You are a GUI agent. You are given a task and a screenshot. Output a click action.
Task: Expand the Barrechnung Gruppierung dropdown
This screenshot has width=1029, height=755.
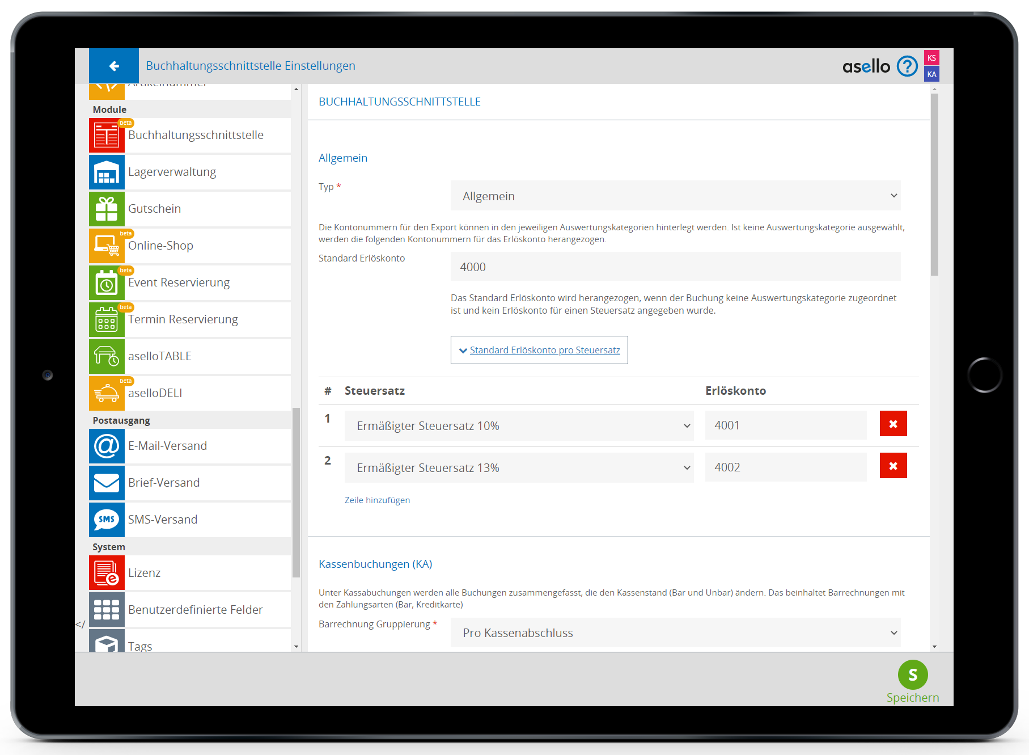point(675,633)
